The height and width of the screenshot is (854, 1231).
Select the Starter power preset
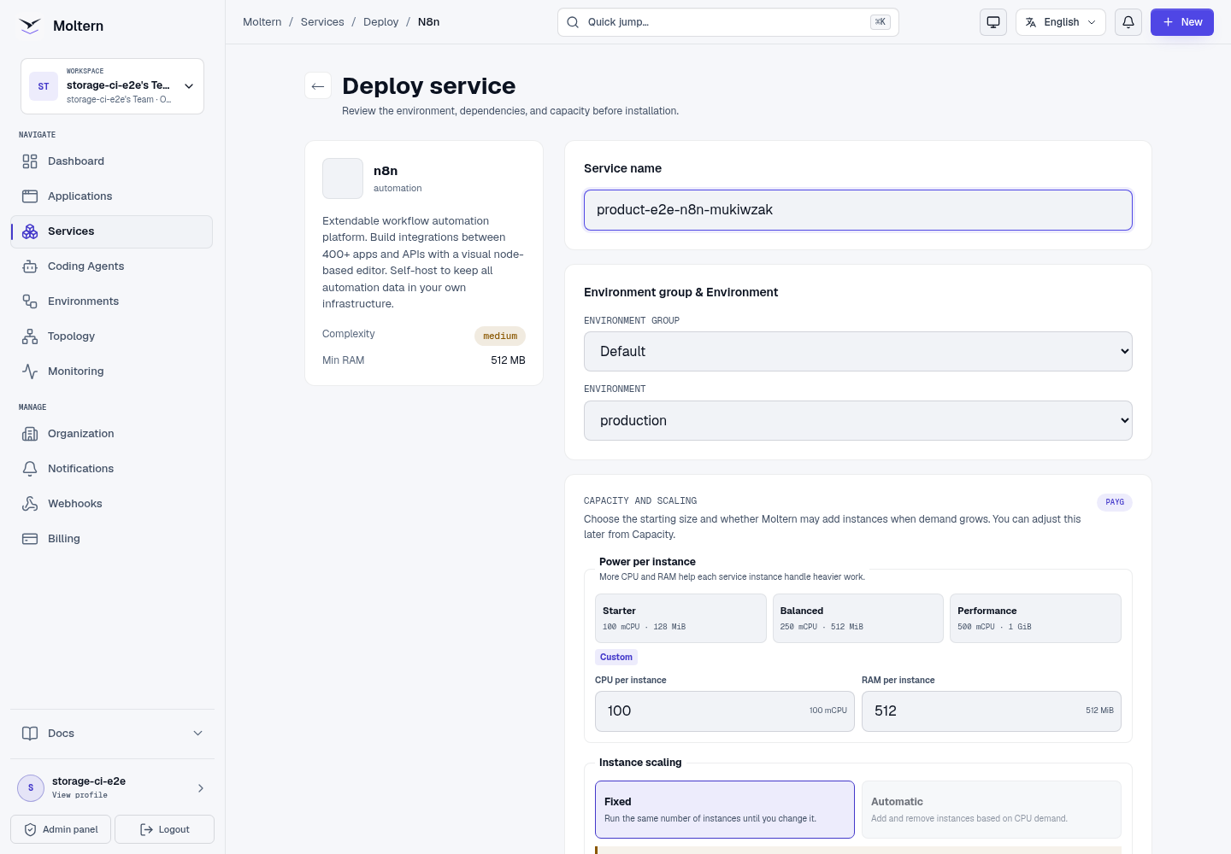(680, 618)
